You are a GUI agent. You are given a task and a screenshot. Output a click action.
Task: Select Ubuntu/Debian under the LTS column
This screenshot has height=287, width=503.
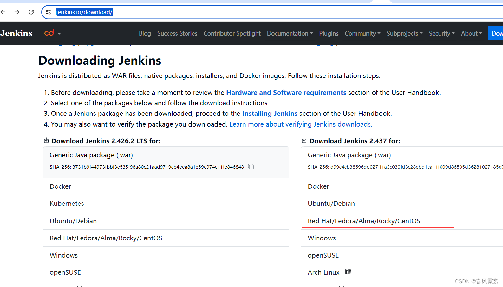coord(166,221)
